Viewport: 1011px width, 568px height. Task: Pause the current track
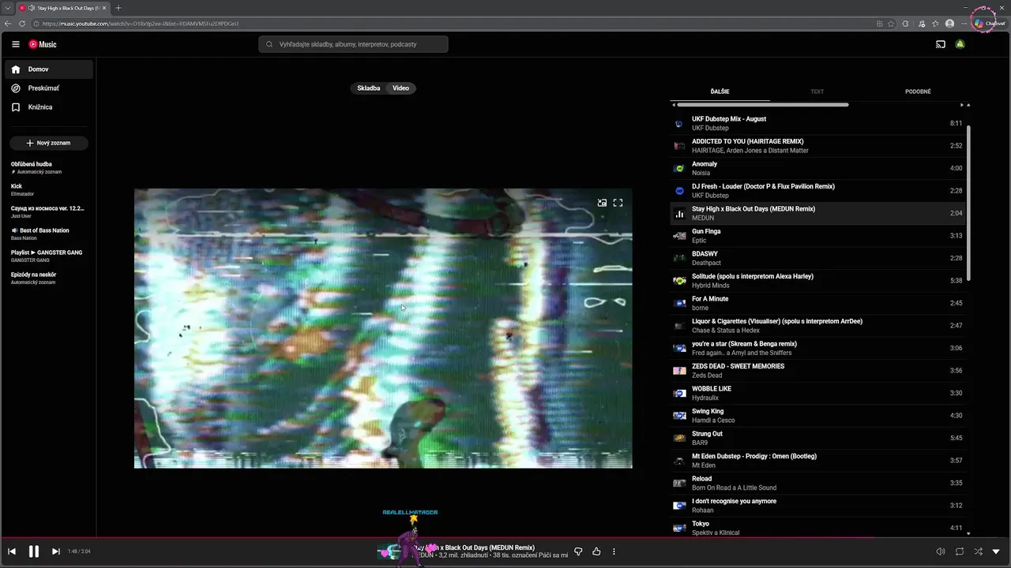pos(34,551)
